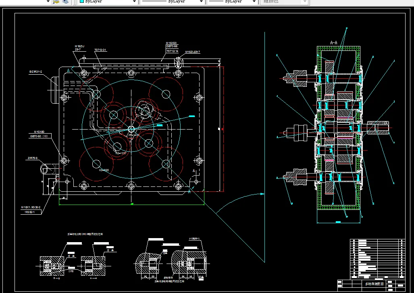Select the 19G52-1 callout text
414x293 pixels.
coord(29,212)
